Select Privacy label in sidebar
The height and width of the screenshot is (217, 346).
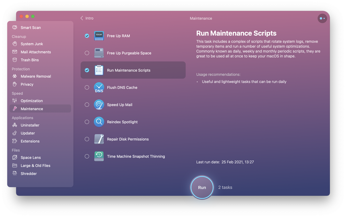27,84
